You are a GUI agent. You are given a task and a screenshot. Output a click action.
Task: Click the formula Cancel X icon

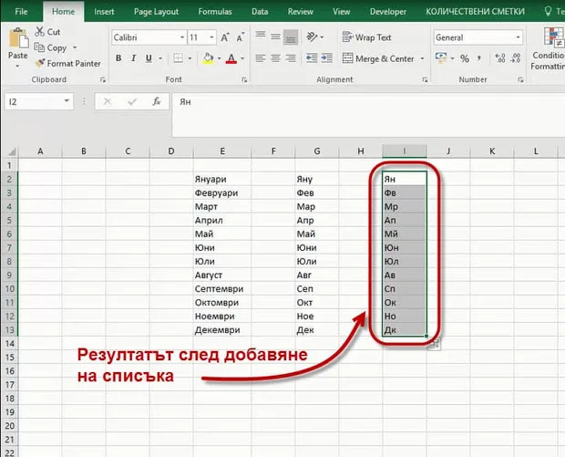pyautogui.click(x=107, y=102)
